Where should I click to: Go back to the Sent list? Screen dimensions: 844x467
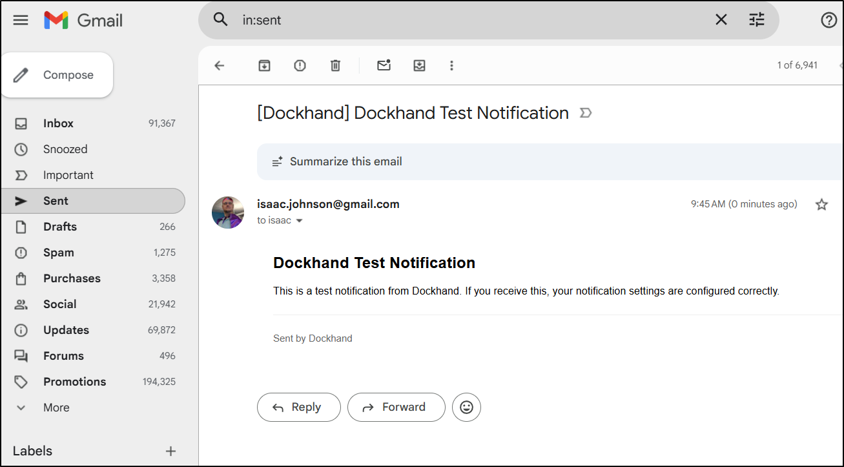(x=220, y=65)
